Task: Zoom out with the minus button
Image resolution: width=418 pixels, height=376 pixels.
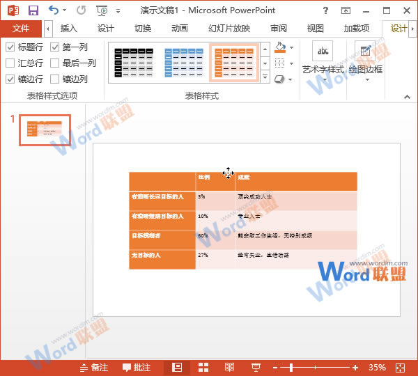Action: click(x=275, y=368)
